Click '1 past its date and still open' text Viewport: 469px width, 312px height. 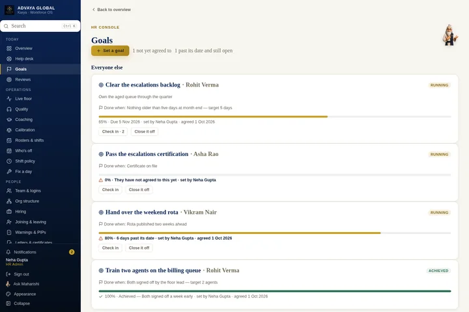203,51
